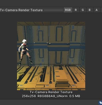Click the Tv-Camera Render Texture caption below preview
The image size is (102, 105).
(x=51, y=92)
